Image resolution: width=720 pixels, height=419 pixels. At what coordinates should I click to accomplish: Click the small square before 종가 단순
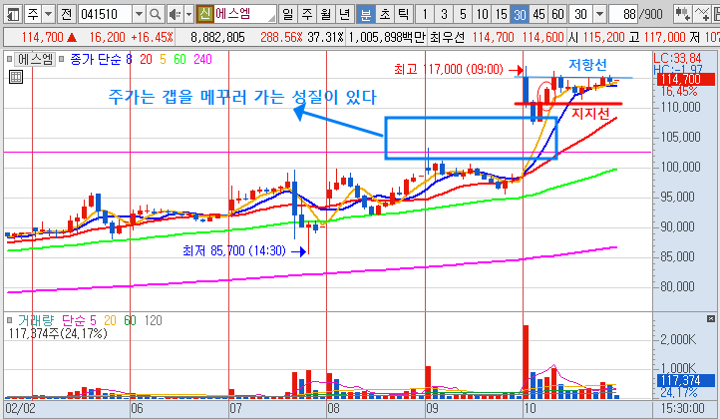click(x=61, y=59)
